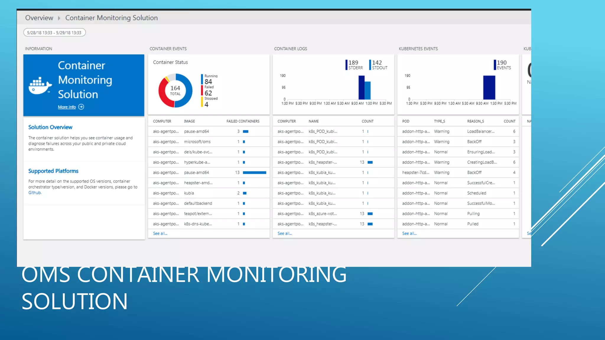The height and width of the screenshot is (340, 605).
Task: Select Container Monitoring Solution breadcrumb
Action: 111,18
